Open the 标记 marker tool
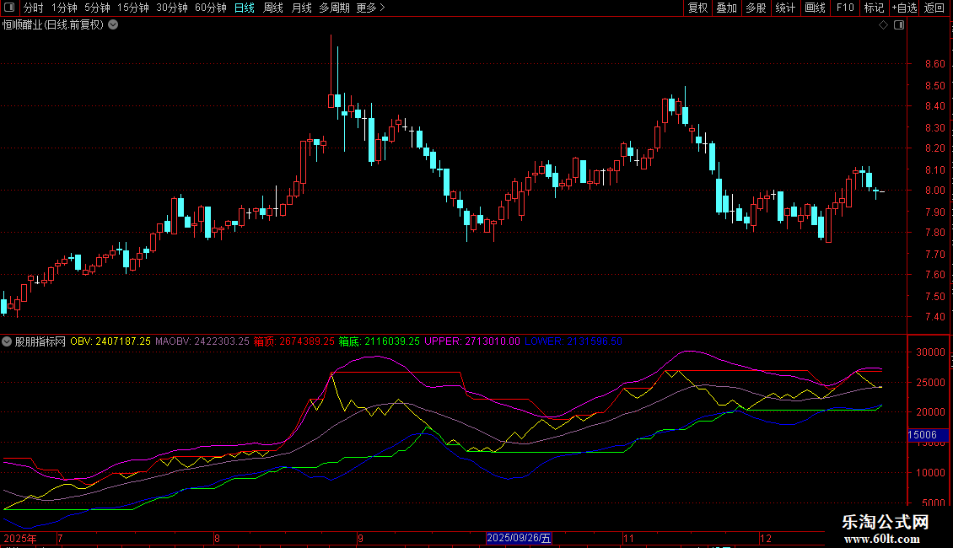The image size is (953, 548). tap(874, 8)
